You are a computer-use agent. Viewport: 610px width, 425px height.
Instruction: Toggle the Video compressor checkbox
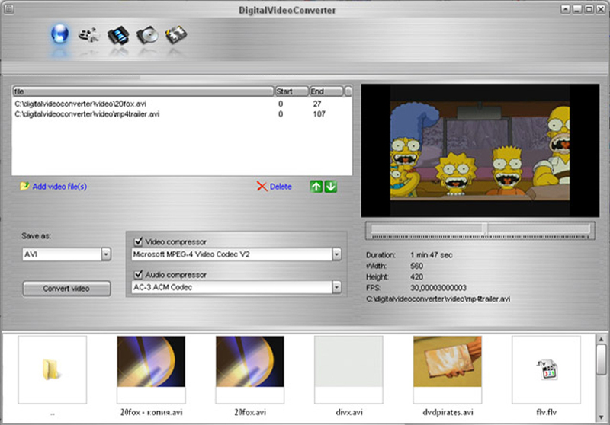[x=138, y=241]
